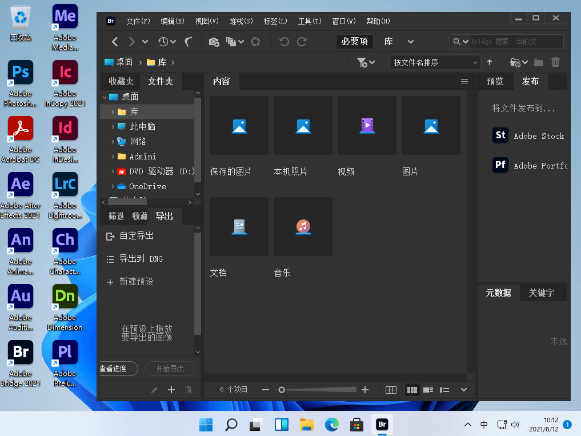Increase thumbnail size plus button
This screenshot has width=581, height=436.
click(365, 390)
